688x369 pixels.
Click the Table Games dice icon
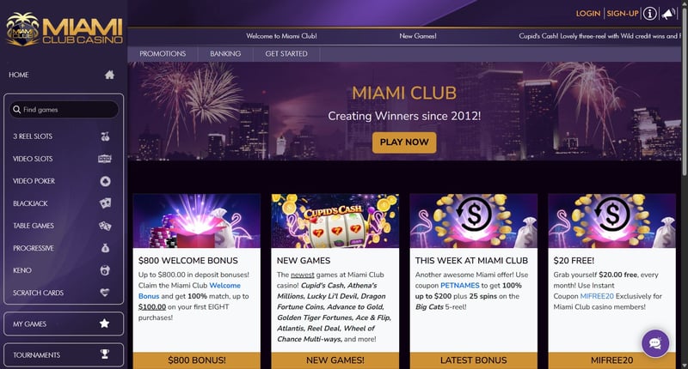[105, 226]
